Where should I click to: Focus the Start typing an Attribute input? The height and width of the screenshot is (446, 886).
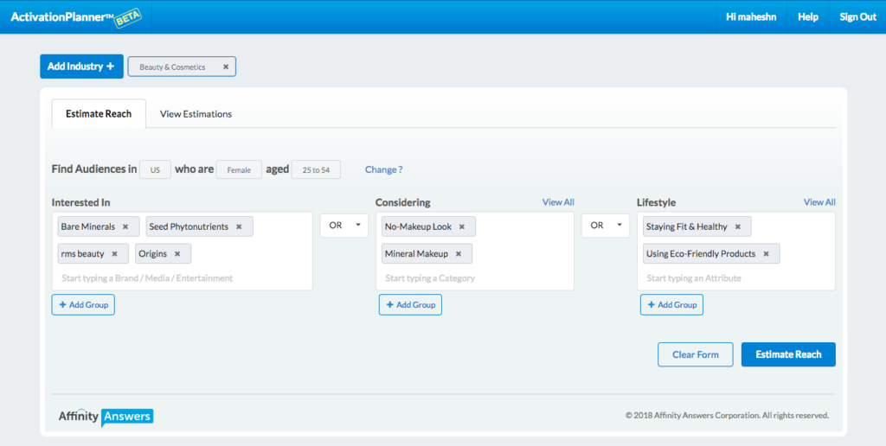coord(694,278)
